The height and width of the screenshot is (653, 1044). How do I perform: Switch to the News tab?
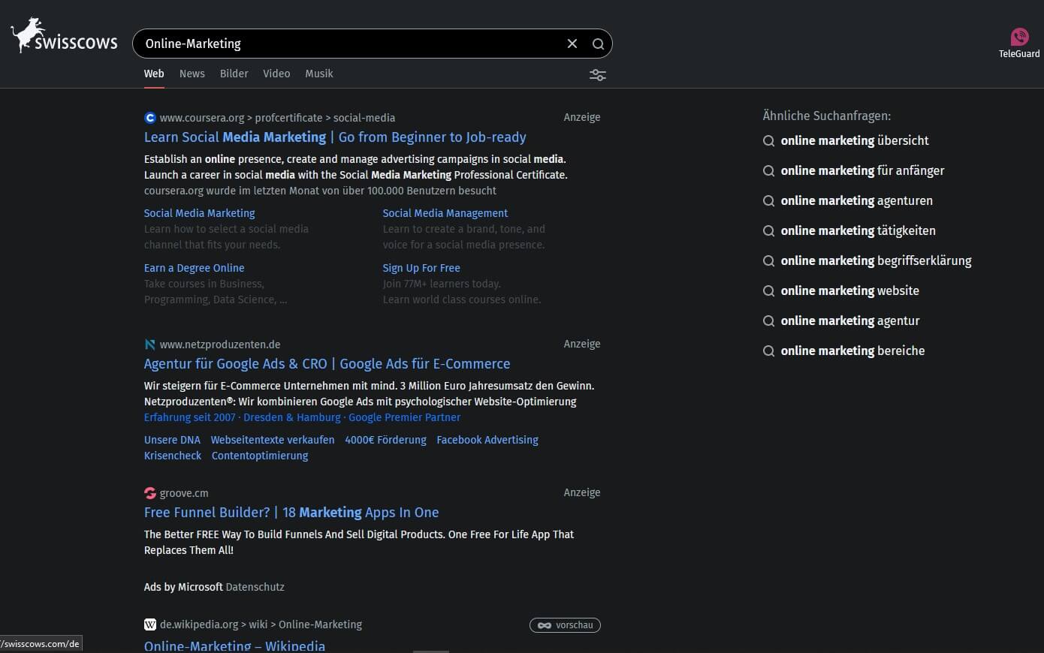click(x=192, y=74)
